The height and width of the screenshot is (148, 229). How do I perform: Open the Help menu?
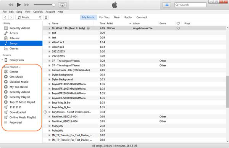60,12
